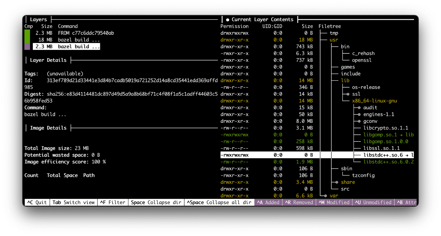Click the Total Image size 23 MB text

click(x=57, y=148)
